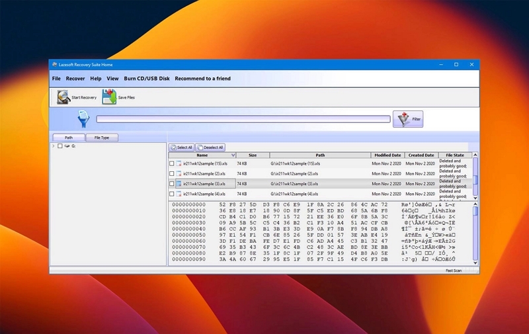Click file icon of ir211wk12sample (2).xls

[179, 174]
